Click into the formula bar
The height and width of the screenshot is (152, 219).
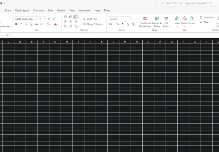[x=115, y=35]
